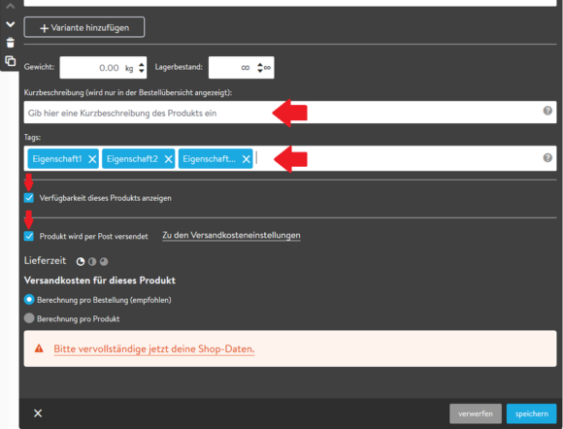Select Berechnung pro Produkt radio option
Viewport: 563px width, 429px height.
click(x=29, y=318)
